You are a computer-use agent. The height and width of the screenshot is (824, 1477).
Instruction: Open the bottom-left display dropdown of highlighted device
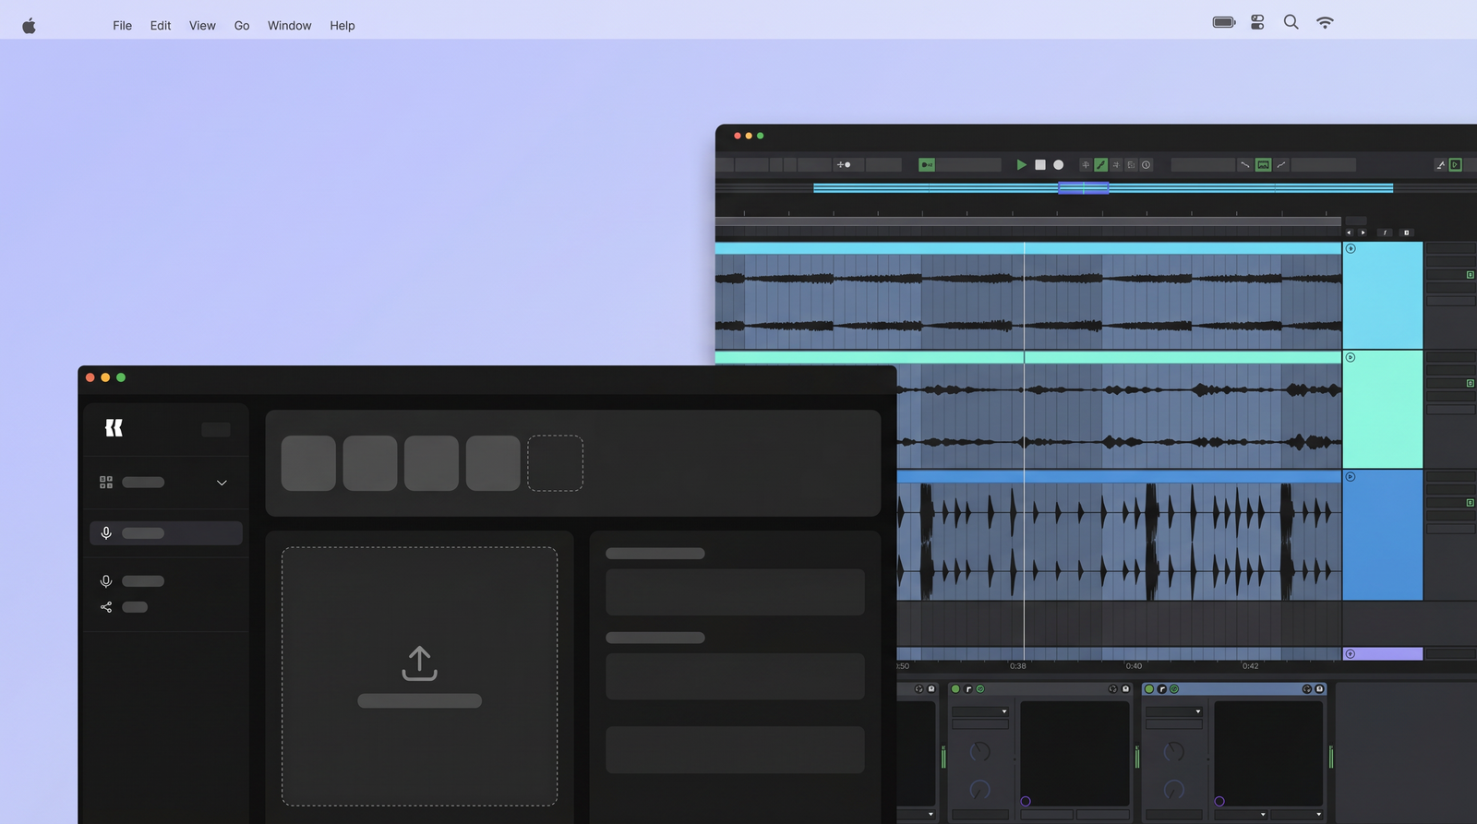click(x=1241, y=815)
